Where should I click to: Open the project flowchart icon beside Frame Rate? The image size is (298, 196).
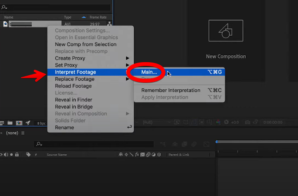pyautogui.click(x=109, y=24)
